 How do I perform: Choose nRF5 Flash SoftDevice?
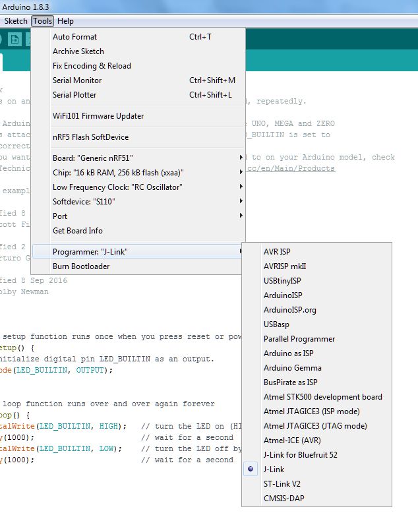point(138,137)
